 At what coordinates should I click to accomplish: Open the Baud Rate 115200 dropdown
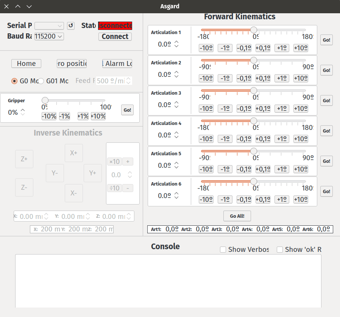pos(49,36)
